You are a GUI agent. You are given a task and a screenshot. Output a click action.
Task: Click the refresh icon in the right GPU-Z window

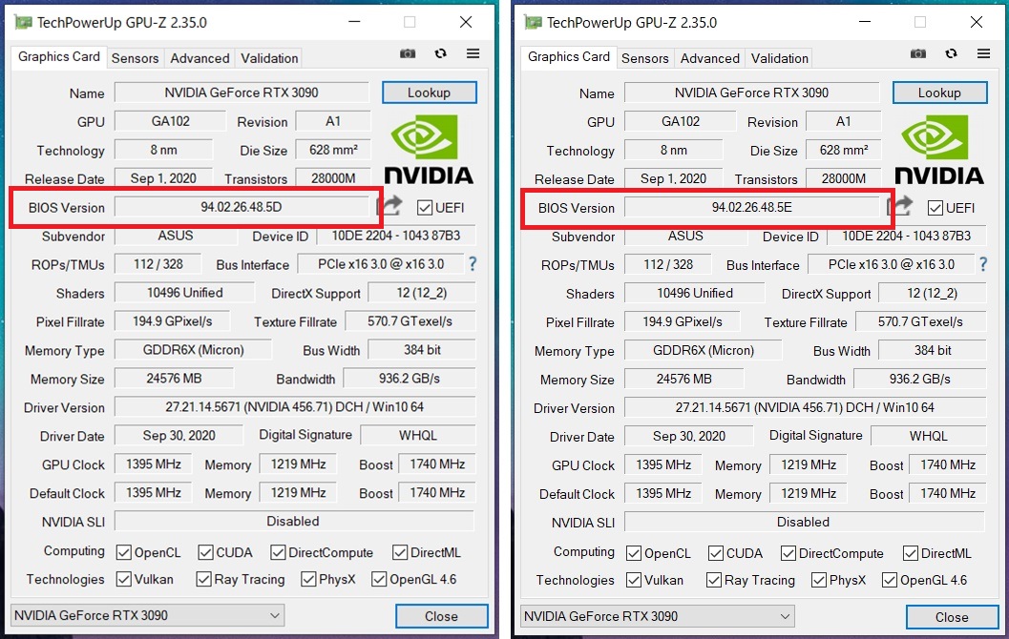point(951,53)
